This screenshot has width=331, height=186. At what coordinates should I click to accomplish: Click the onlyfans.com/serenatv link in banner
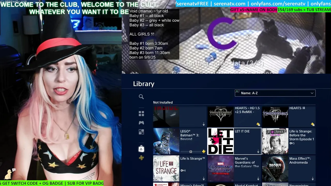tap(278, 4)
